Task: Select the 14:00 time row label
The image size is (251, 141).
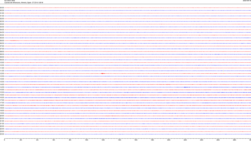Action: [x=2, y=84]
